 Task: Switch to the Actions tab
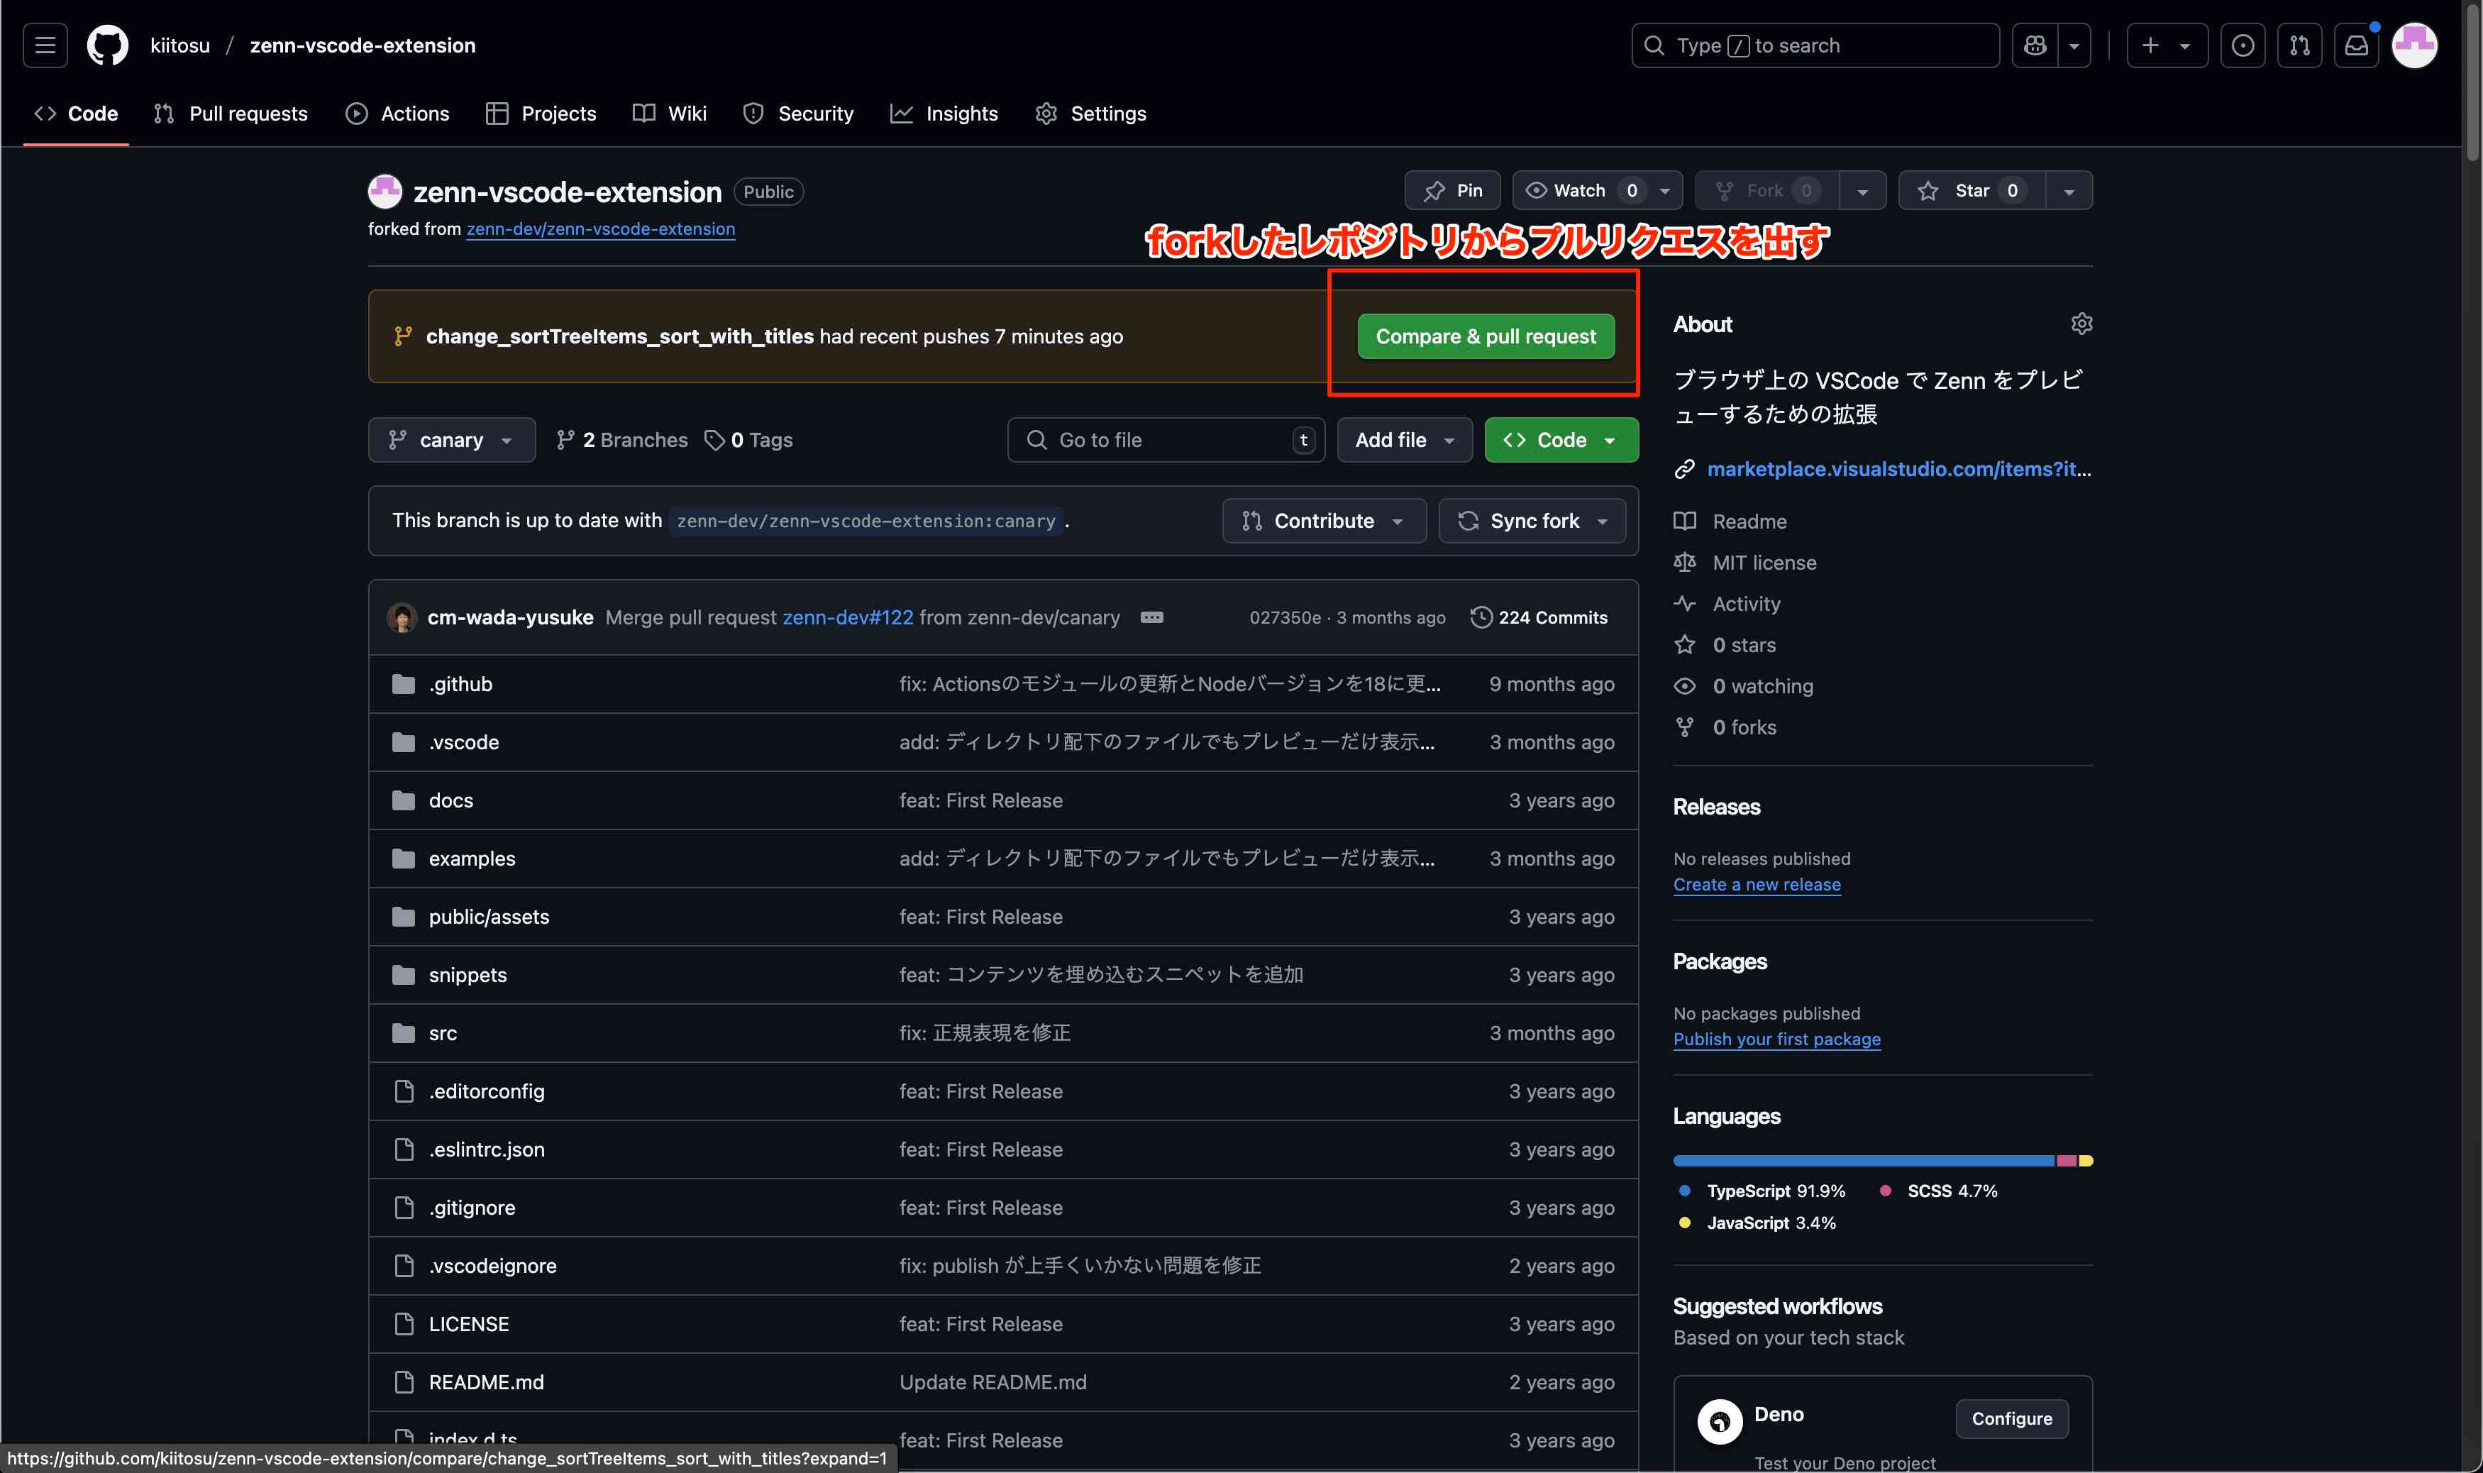click(x=397, y=113)
